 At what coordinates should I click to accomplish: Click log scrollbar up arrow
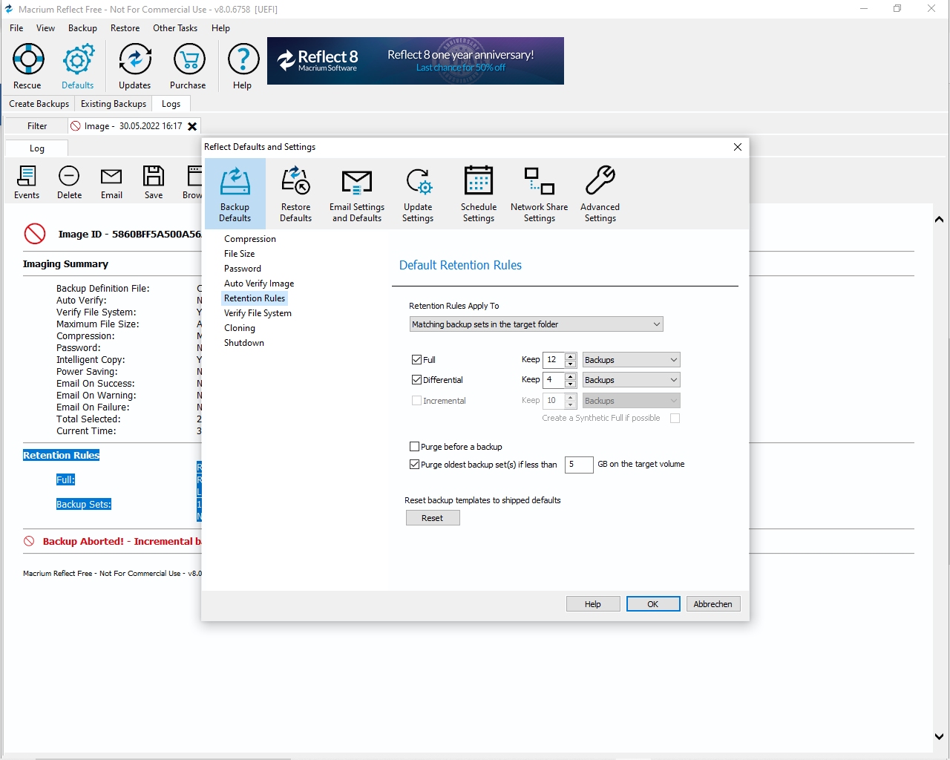(940, 220)
